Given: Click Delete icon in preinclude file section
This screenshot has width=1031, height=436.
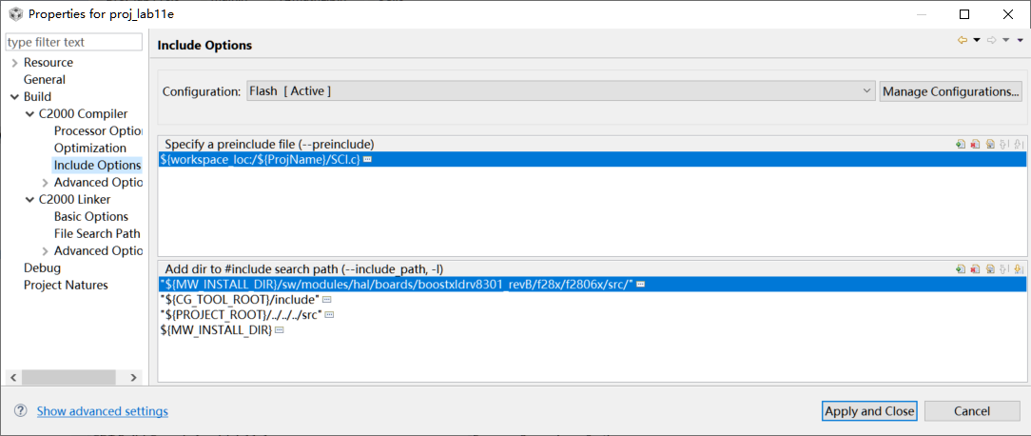Looking at the screenshot, I should (x=975, y=144).
